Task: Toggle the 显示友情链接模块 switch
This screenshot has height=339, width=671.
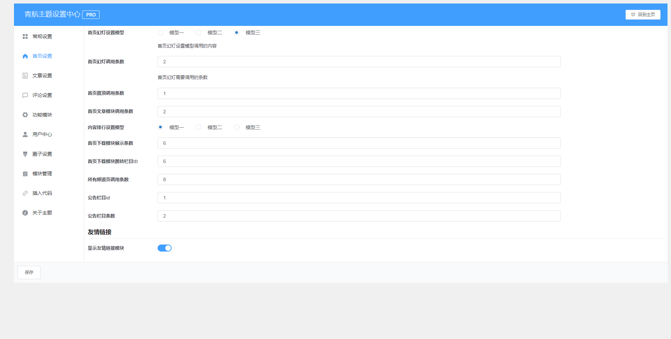Action: (x=165, y=248)
